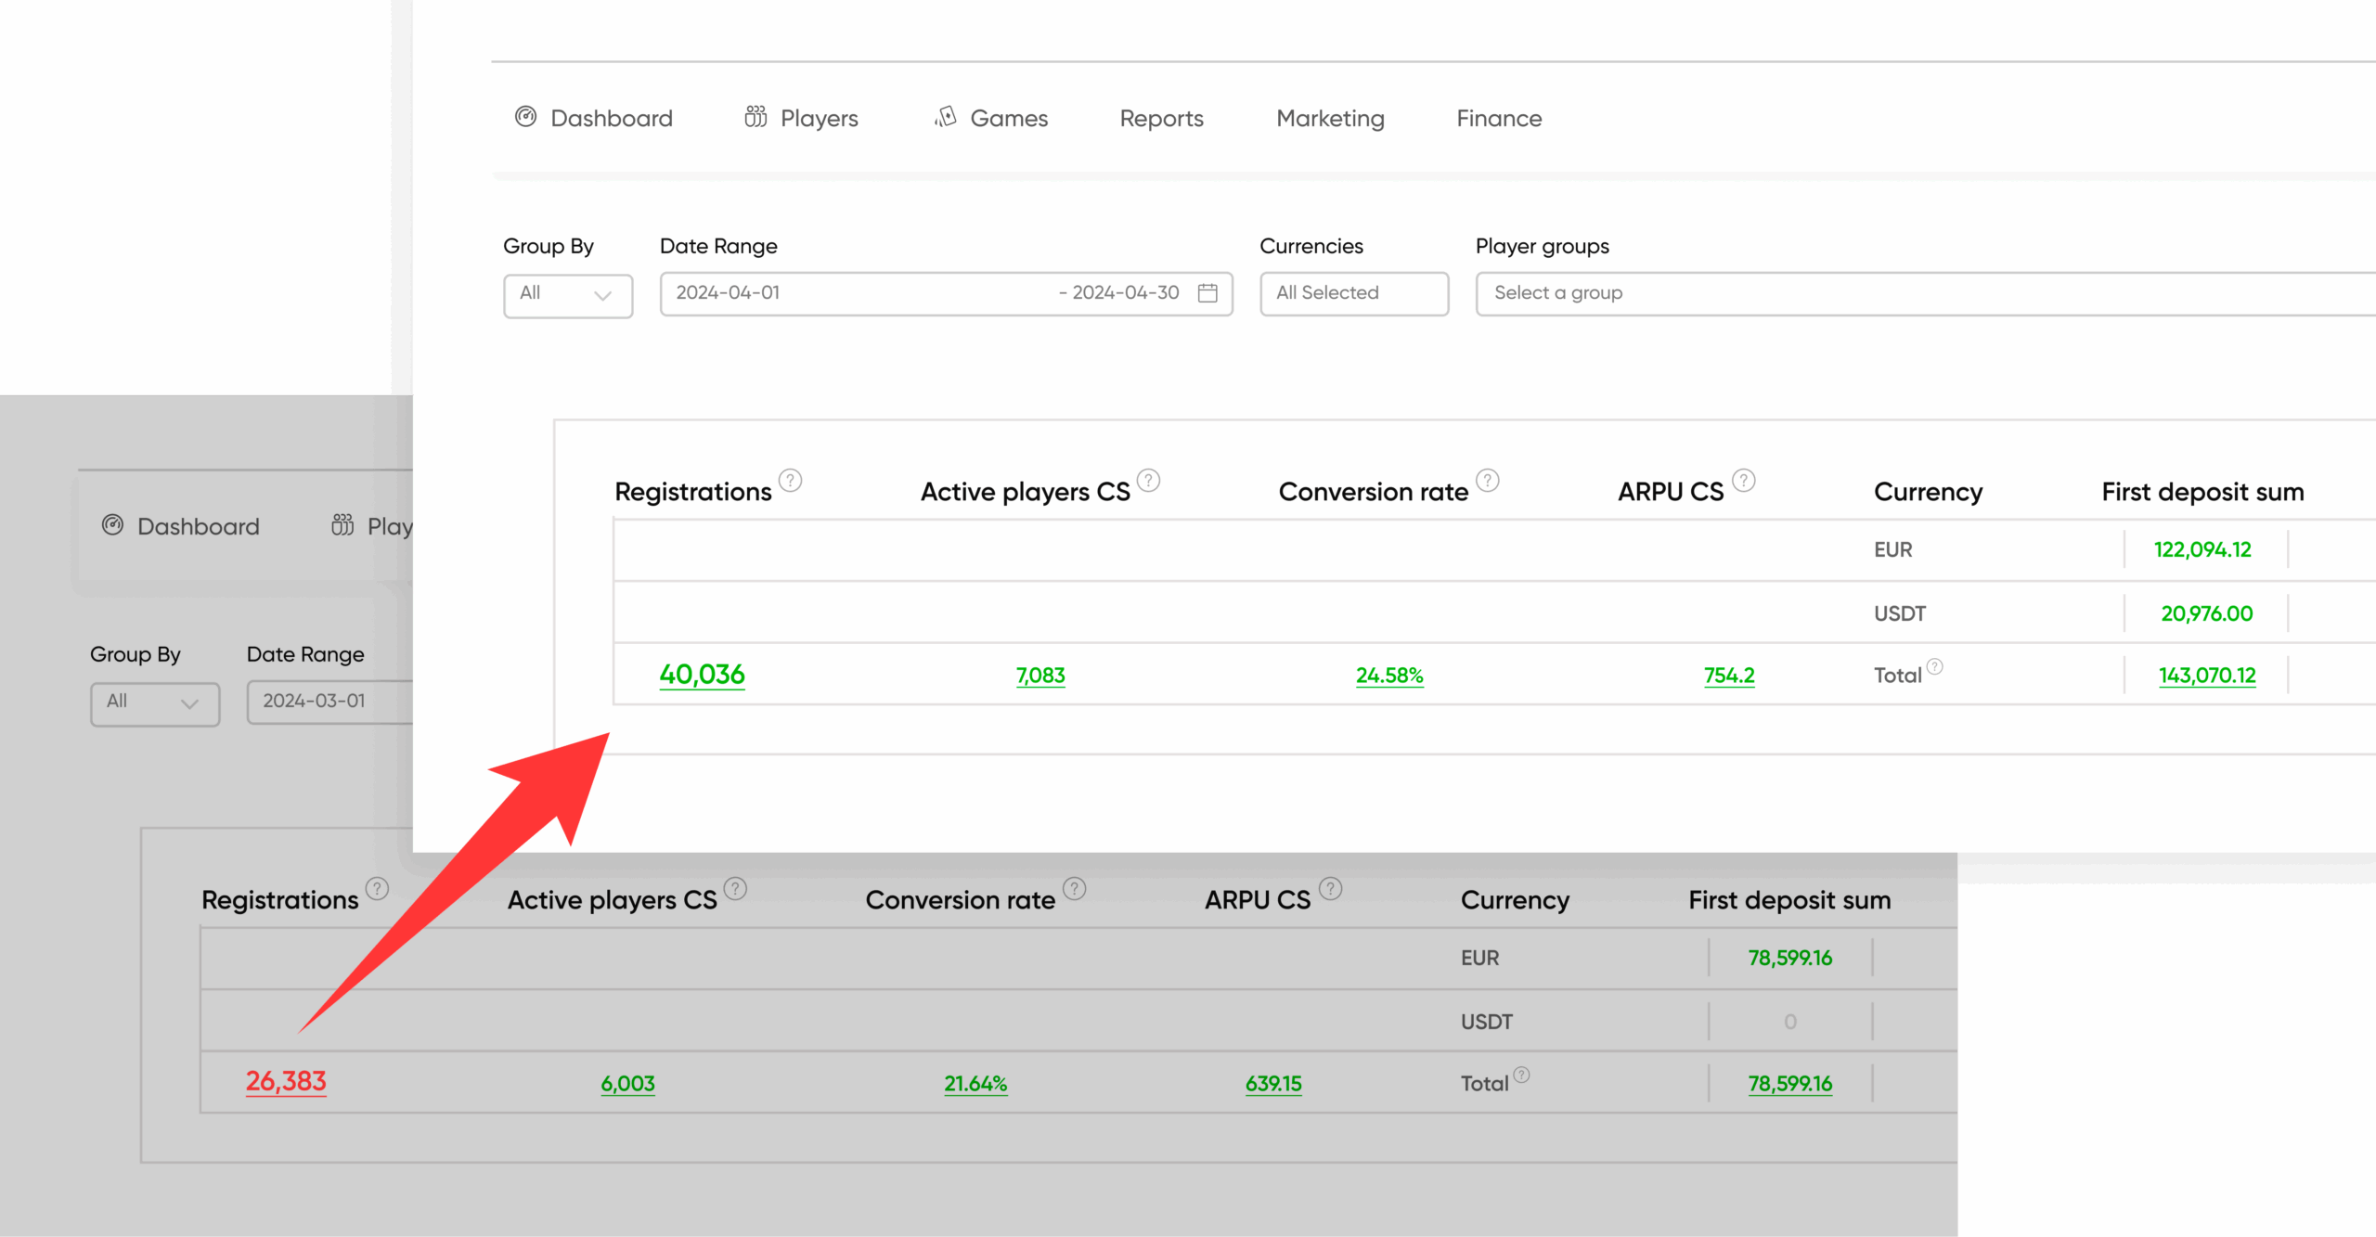Expand the Group By All dropdown
The width and height of the screenshot is (2376, 1237).
point(567,294)
